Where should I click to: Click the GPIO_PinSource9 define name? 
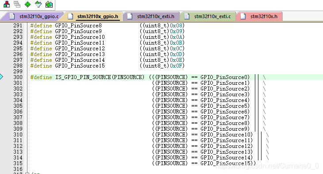[x=78, y=31]
